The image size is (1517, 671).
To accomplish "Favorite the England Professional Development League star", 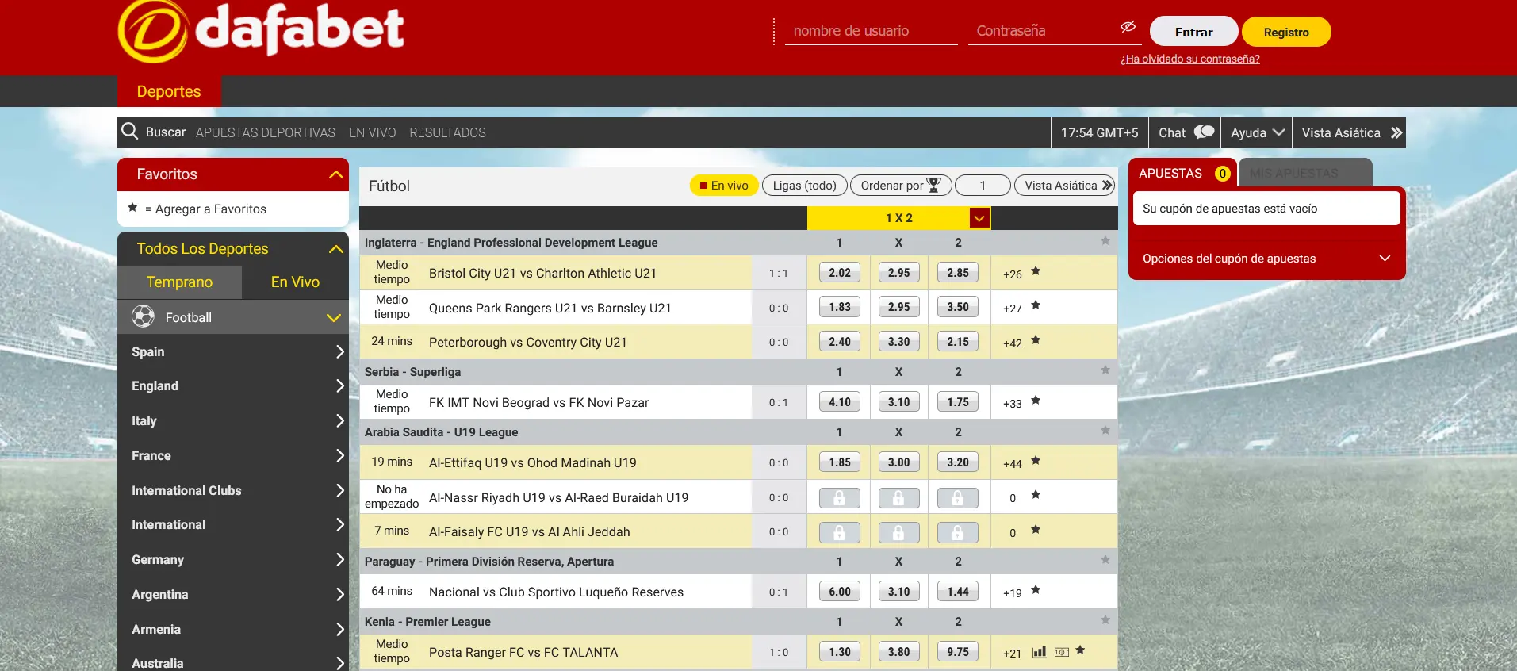I will 1105,241.
